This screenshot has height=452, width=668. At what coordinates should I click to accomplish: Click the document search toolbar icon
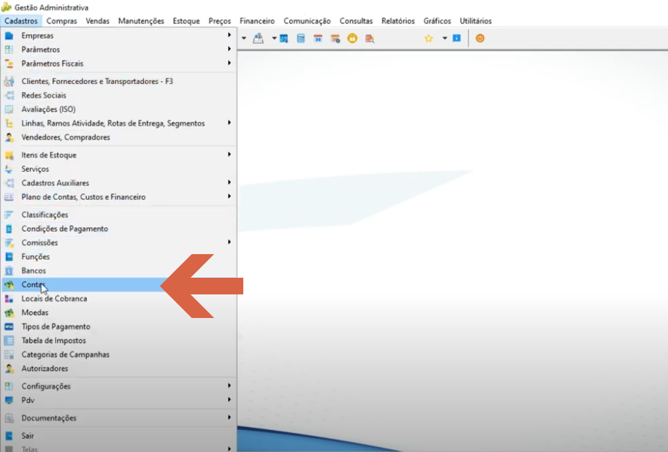pos(370,38)
